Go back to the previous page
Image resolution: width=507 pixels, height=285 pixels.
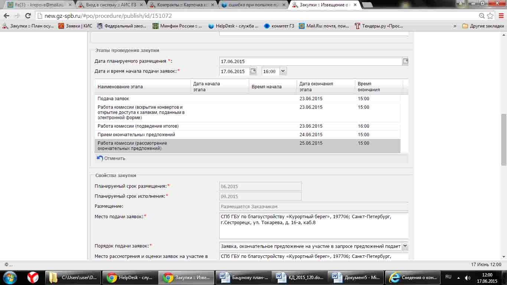tap(6, 16)
